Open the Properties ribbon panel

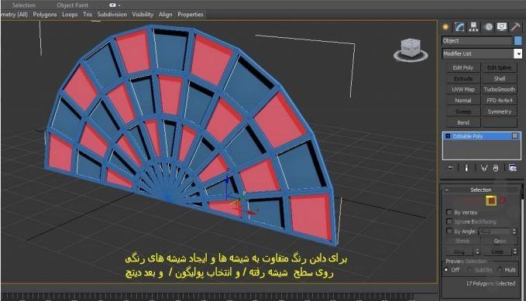191,15
